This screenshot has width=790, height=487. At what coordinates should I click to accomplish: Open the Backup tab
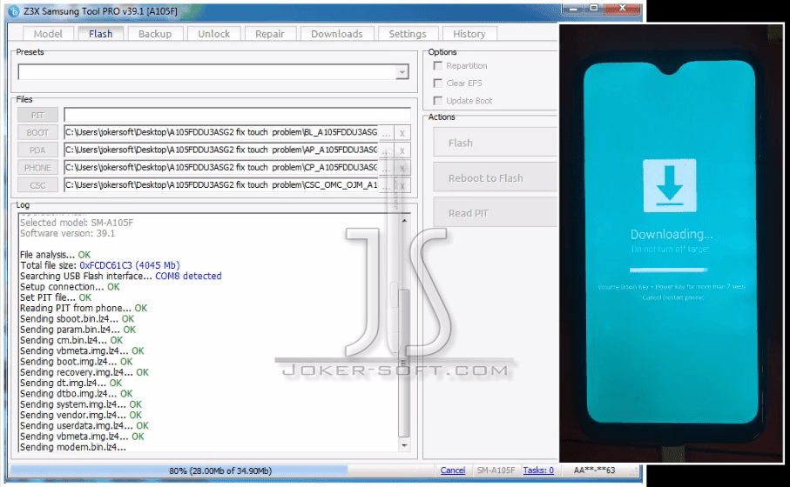pos(155,34)
